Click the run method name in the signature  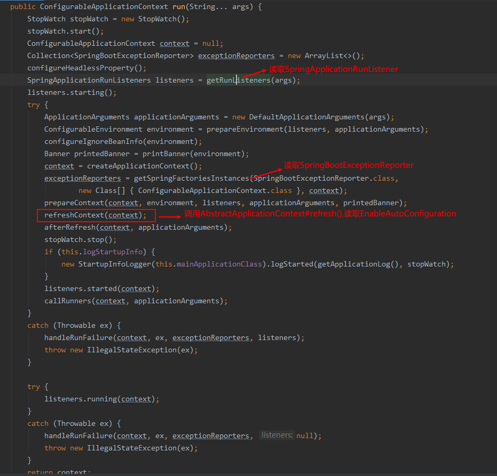click(x=179, y=6)
